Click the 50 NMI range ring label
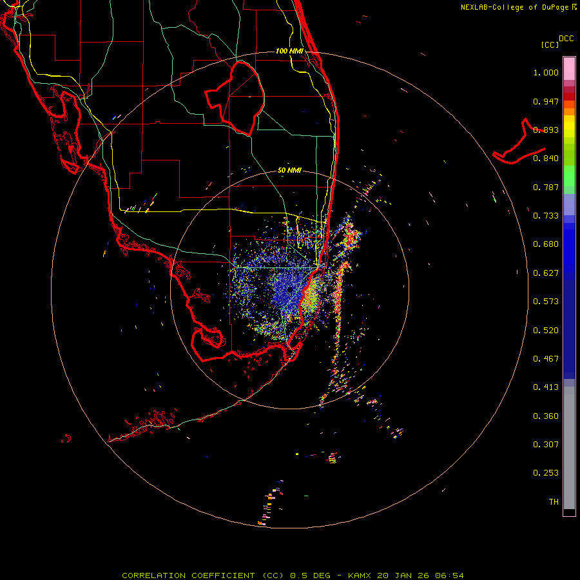 [289, 170]
